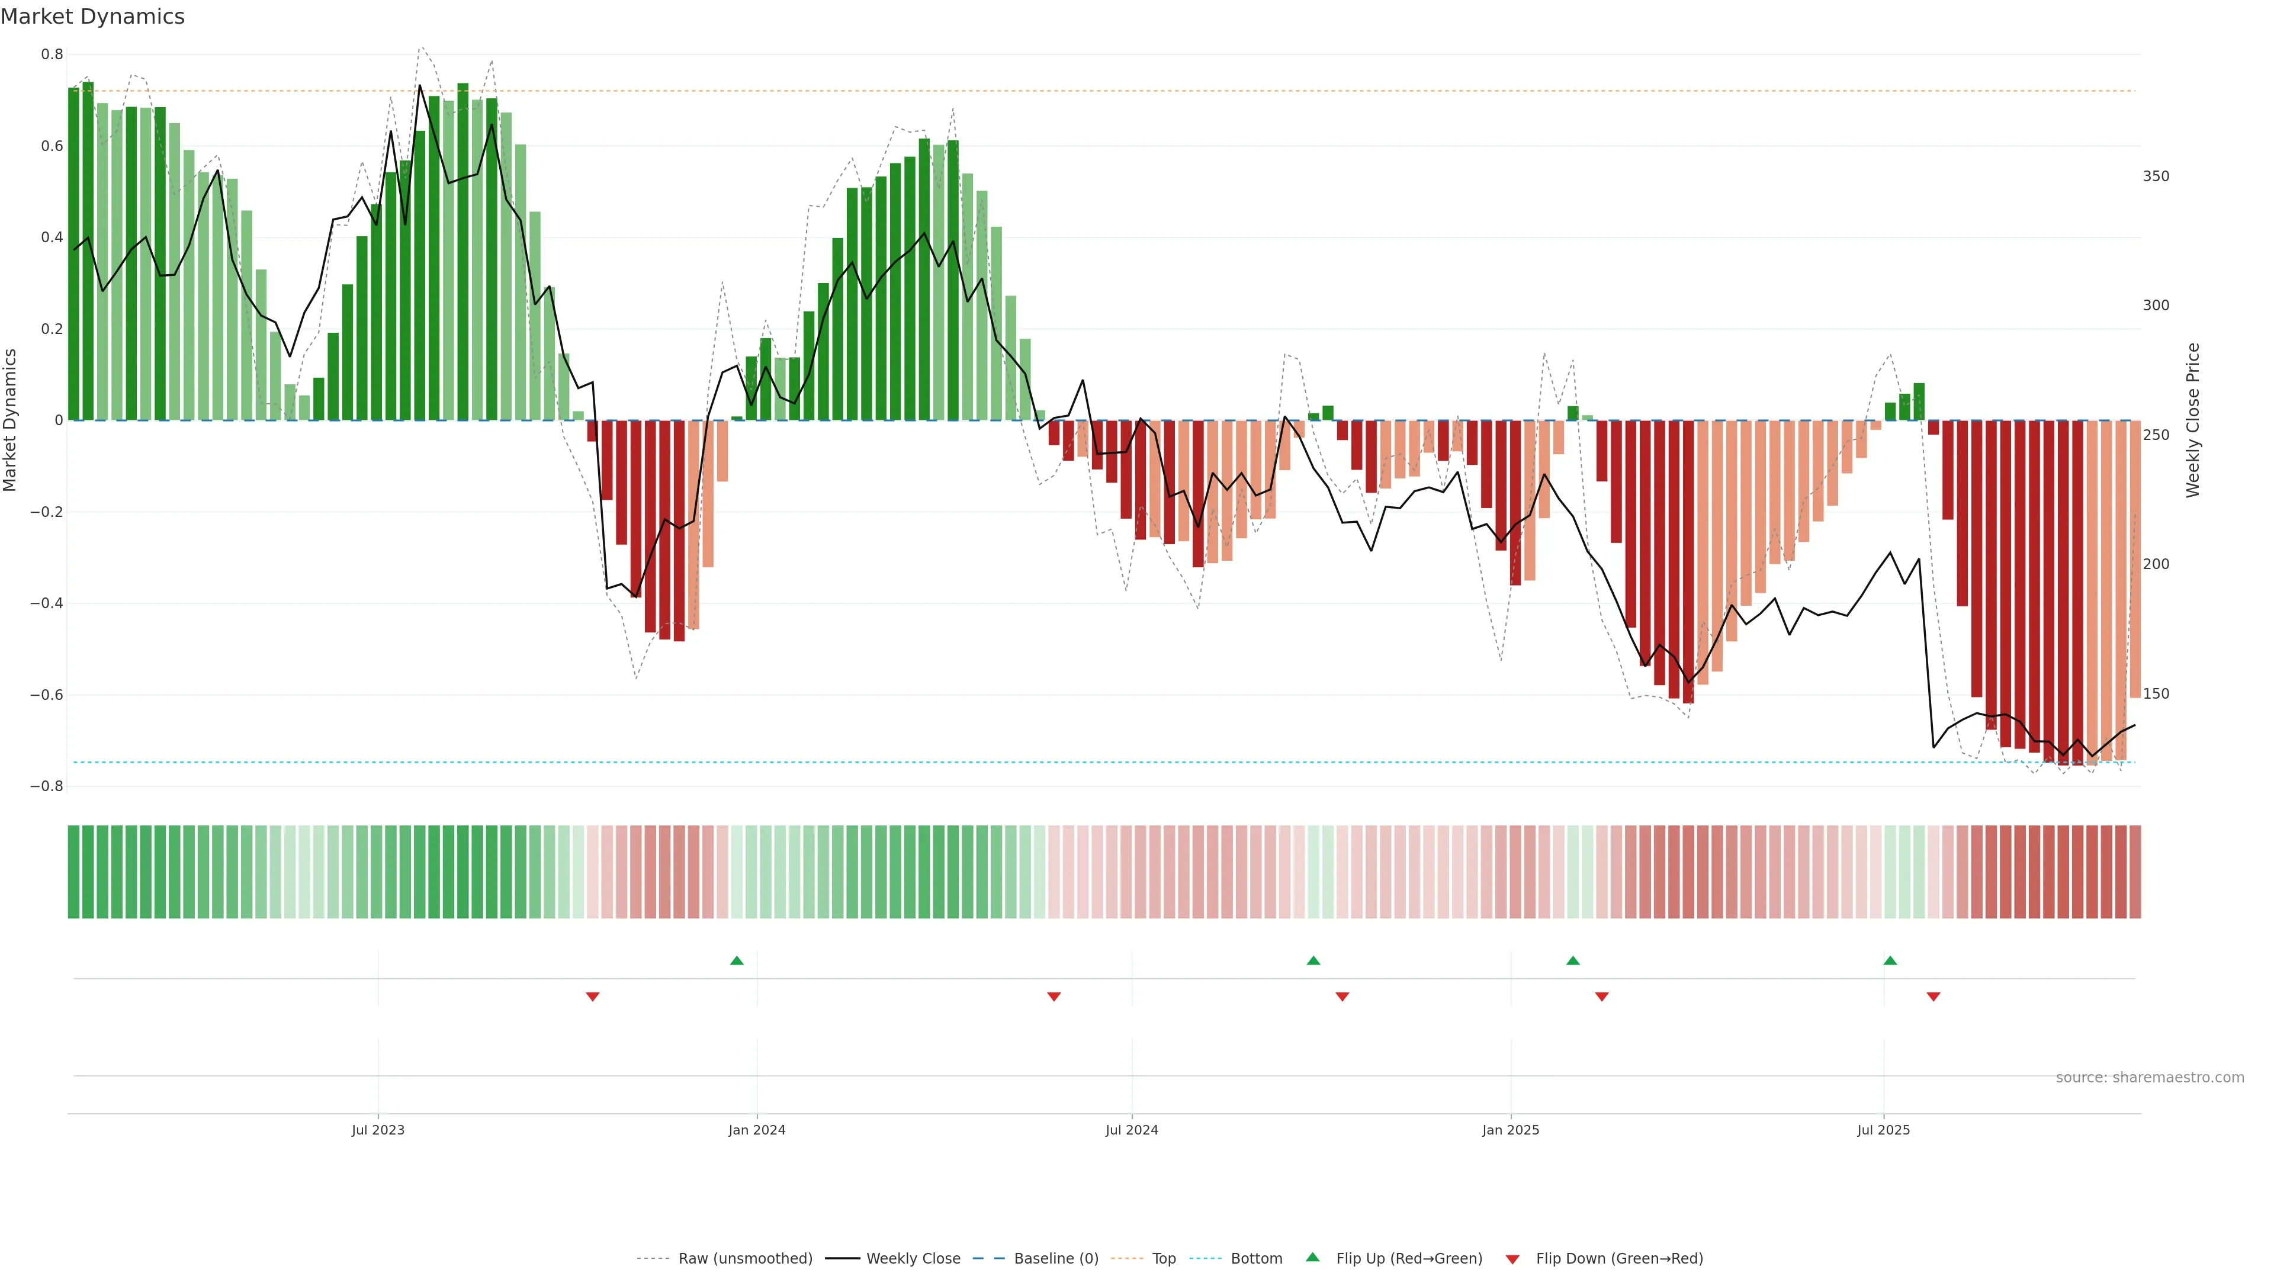This screenshot has height=1279, width=2274.
Task: Click the Market Dynamics chart title
Action: tap(93, 17)
